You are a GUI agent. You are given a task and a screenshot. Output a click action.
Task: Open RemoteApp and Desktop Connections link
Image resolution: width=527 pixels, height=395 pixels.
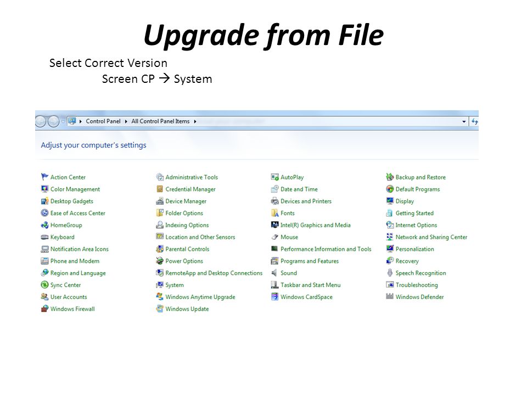point(214,273)
